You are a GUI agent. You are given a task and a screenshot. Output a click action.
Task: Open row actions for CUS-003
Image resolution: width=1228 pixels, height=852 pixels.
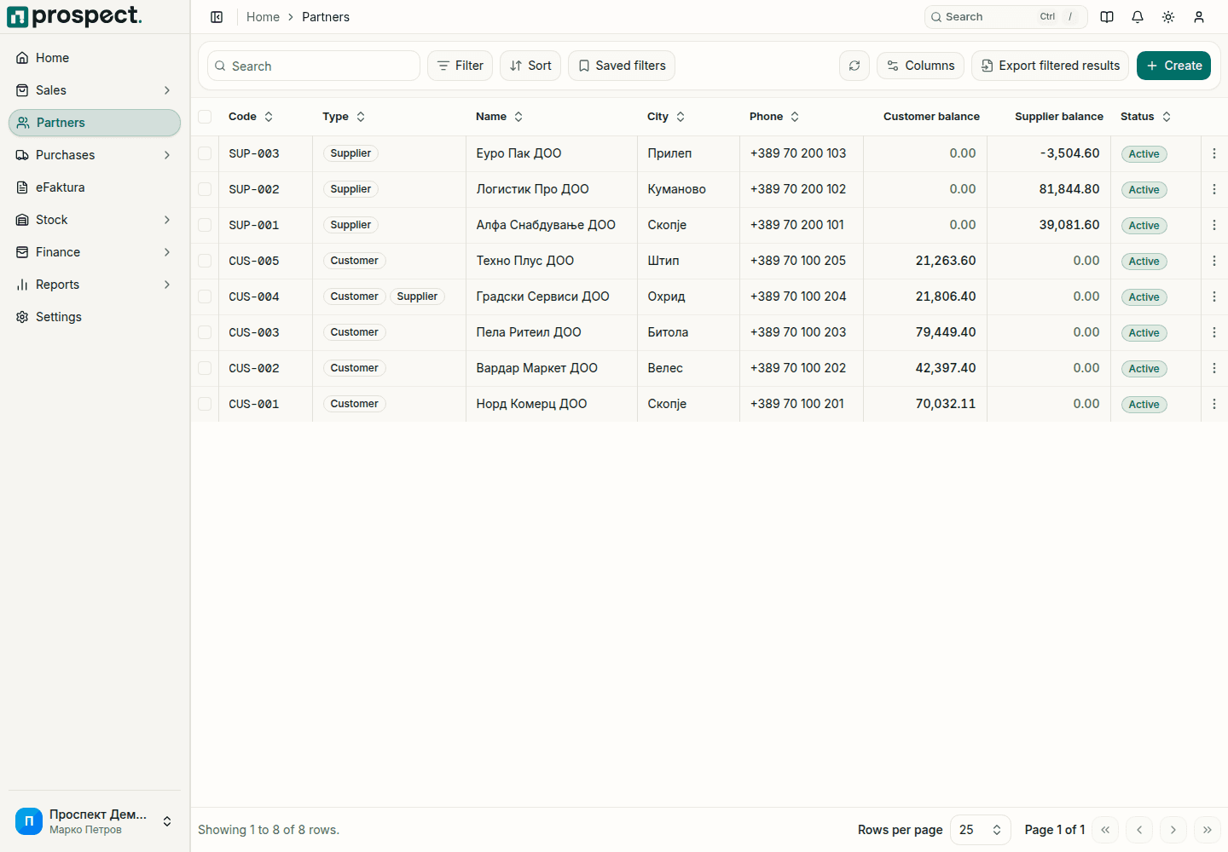click(1214, 332)
